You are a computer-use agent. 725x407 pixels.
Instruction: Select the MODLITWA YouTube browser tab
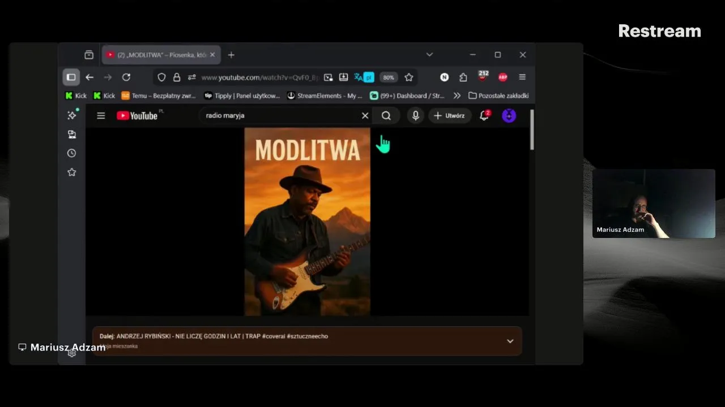(161, 55)
